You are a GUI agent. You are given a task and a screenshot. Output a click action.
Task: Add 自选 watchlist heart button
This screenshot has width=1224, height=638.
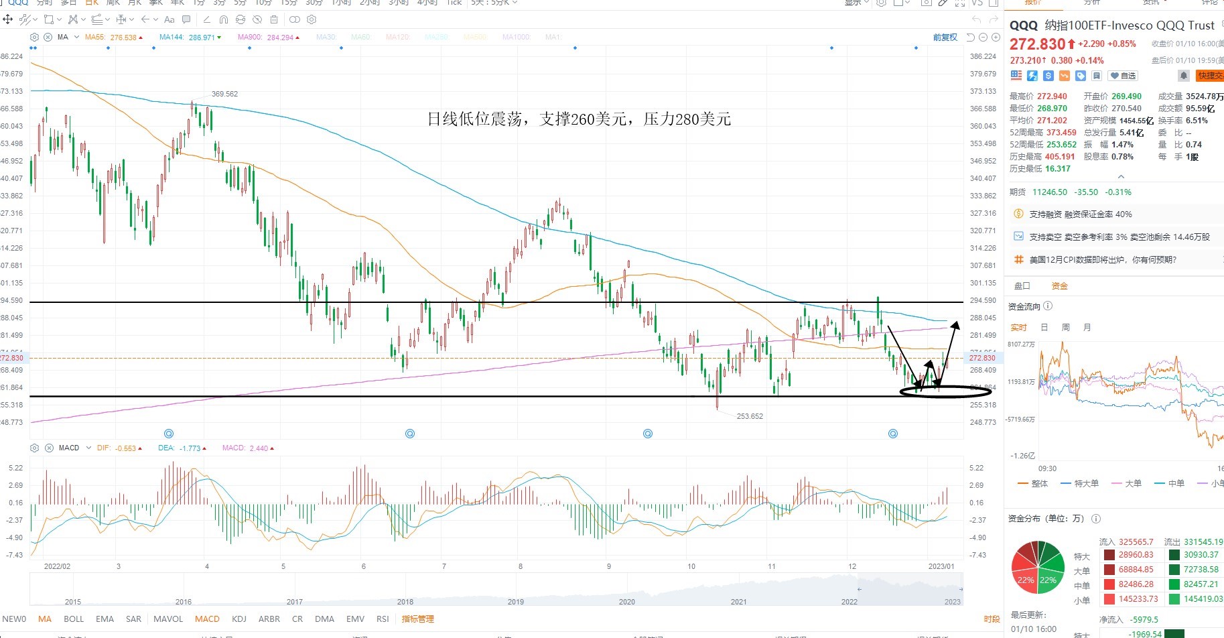1123,76
